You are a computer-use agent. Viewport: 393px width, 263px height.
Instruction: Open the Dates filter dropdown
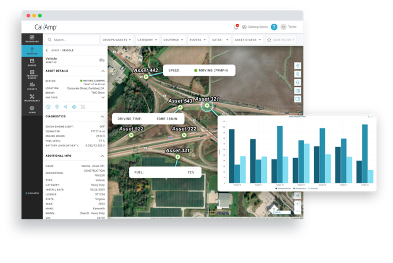tap(220, 40)
